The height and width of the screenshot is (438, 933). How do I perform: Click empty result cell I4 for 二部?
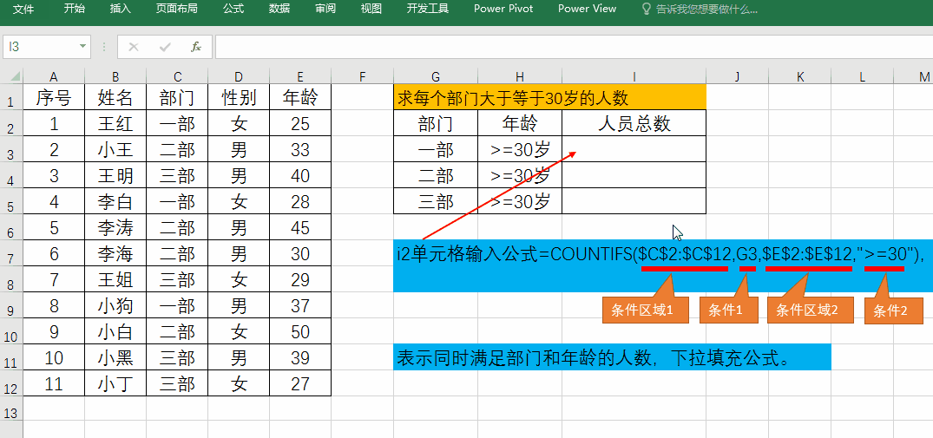(634, 175)
